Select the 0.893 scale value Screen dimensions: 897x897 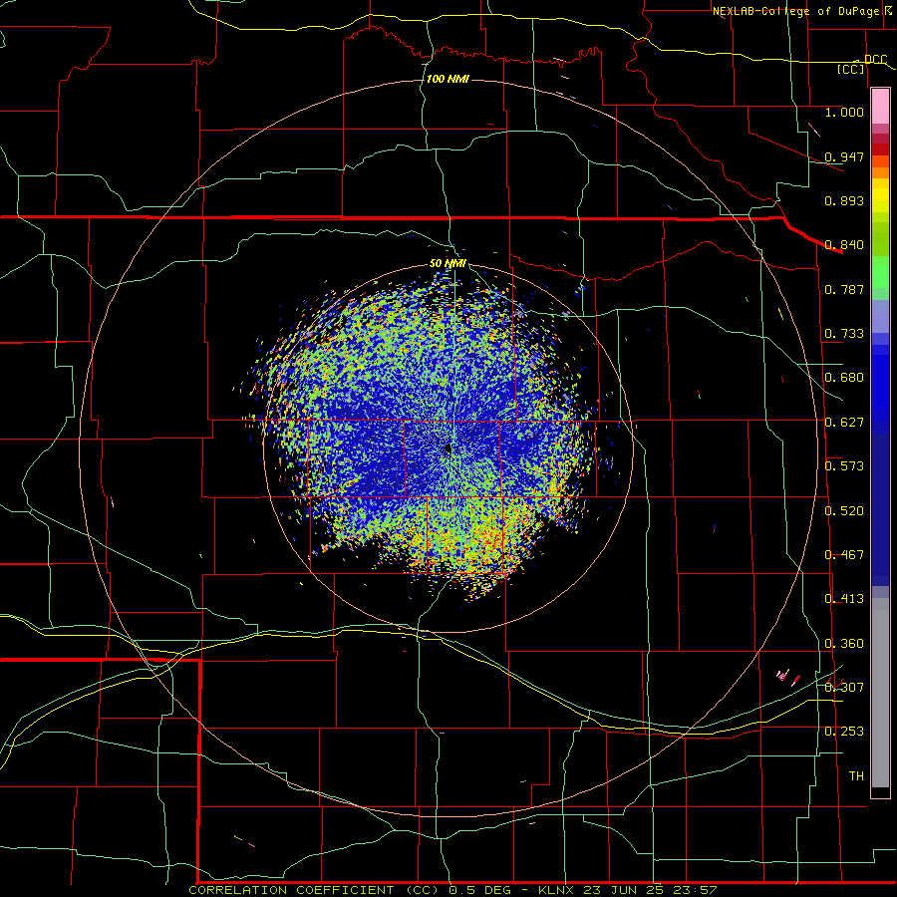[x=844, y=200]
